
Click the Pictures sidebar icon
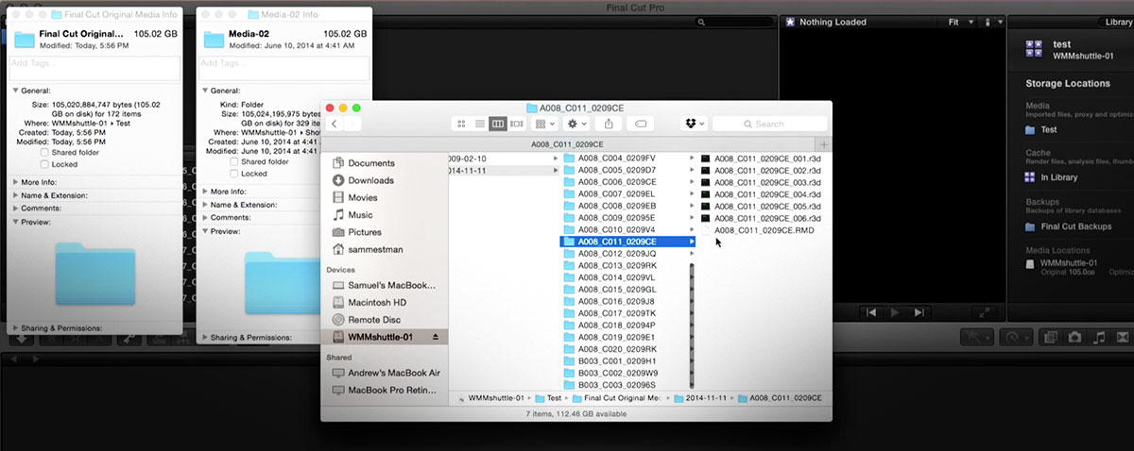[338, 232]
